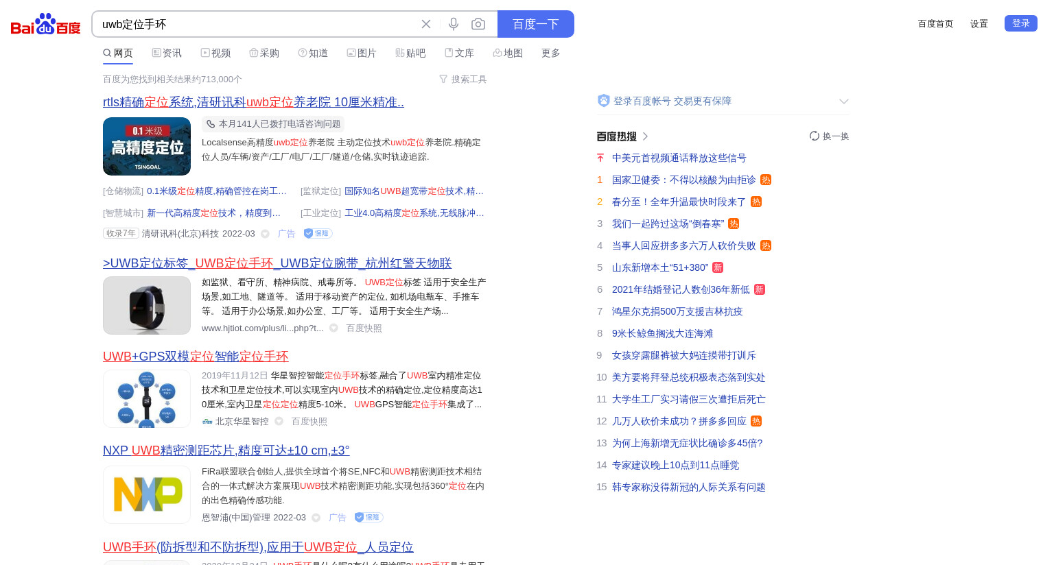Viewport: 1054px width, 565px height.
Task: Open hot topic 当事人回应拼多多六万人砍价失败
Action: coord(683,245)
